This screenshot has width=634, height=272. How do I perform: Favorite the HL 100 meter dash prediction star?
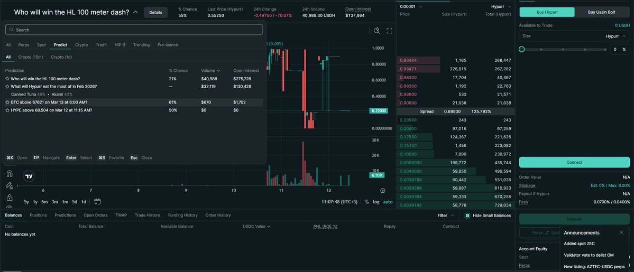pos(7,79)
